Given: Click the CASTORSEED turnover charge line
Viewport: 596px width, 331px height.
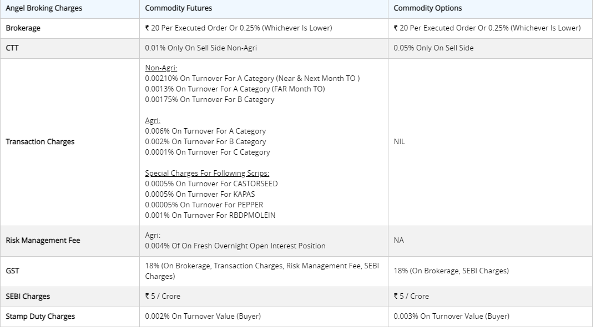Looking at the screenshot, I should point(211,184).
